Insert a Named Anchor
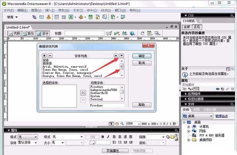 (48, 17)
